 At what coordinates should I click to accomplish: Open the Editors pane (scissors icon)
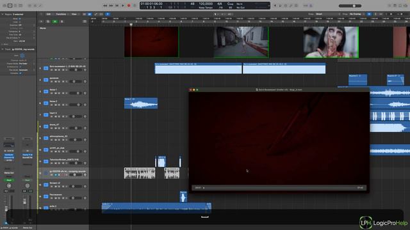40,6
